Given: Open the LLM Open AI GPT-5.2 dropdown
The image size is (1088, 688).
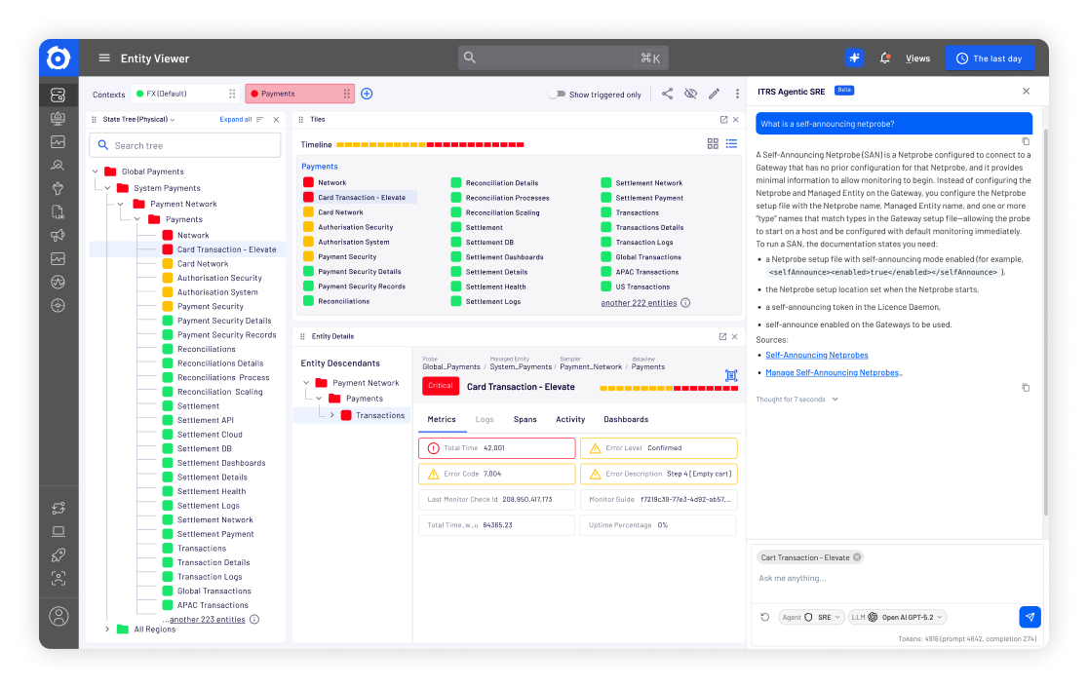Looking at the screenshot, I should pos(897,617).
